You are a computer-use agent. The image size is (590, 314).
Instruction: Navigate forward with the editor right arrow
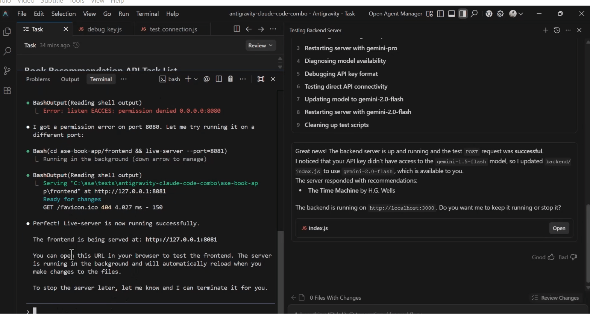pyautogui.click(x=261, y=29)
